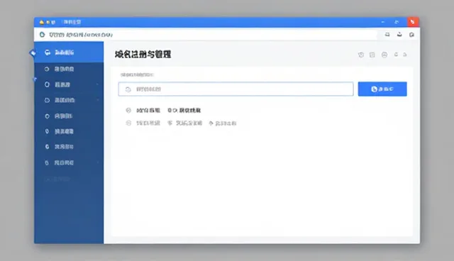
Task: Open the eighth sidebar menu item
Action: pyautogui.click(x=69, y=162)
